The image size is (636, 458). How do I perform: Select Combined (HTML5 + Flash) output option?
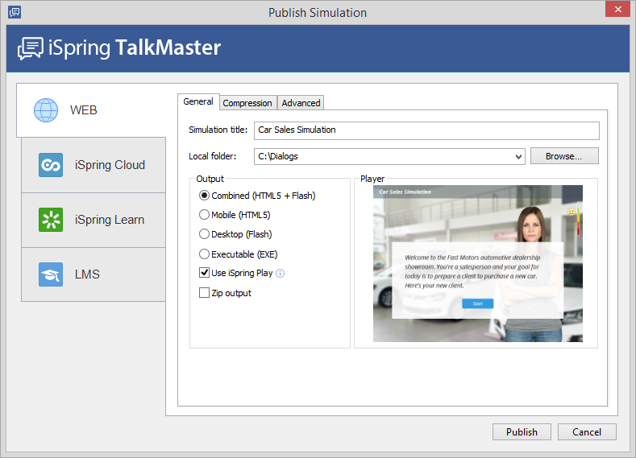[x=205, y=196]
